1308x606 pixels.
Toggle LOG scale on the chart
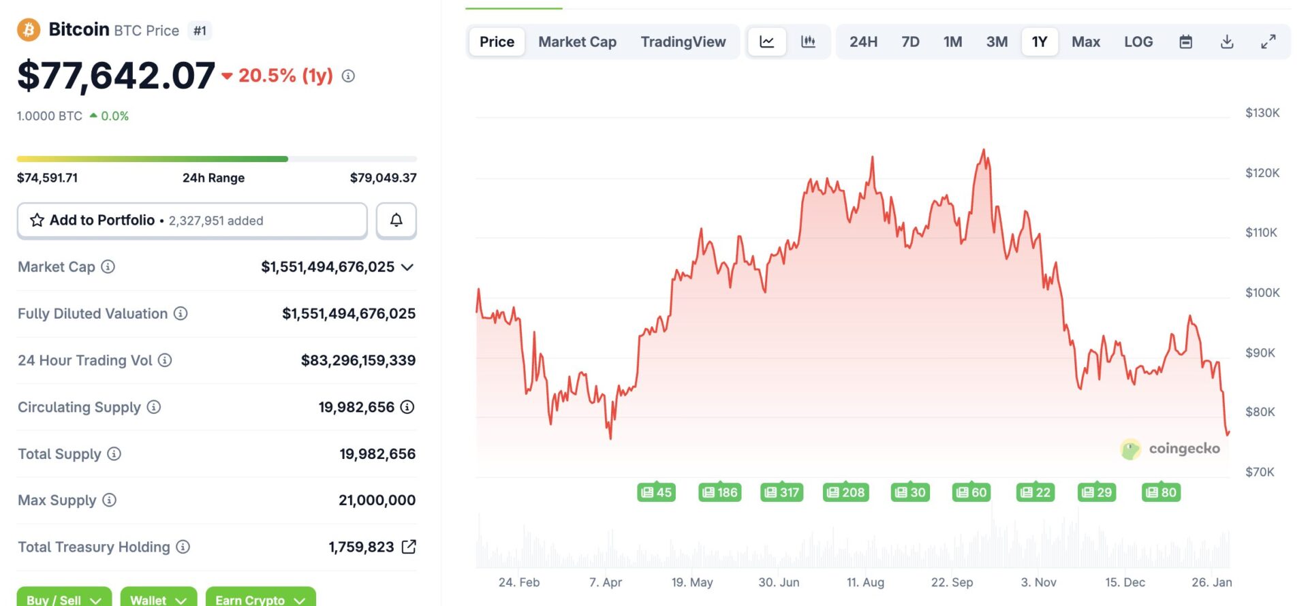coord(1138,42)
